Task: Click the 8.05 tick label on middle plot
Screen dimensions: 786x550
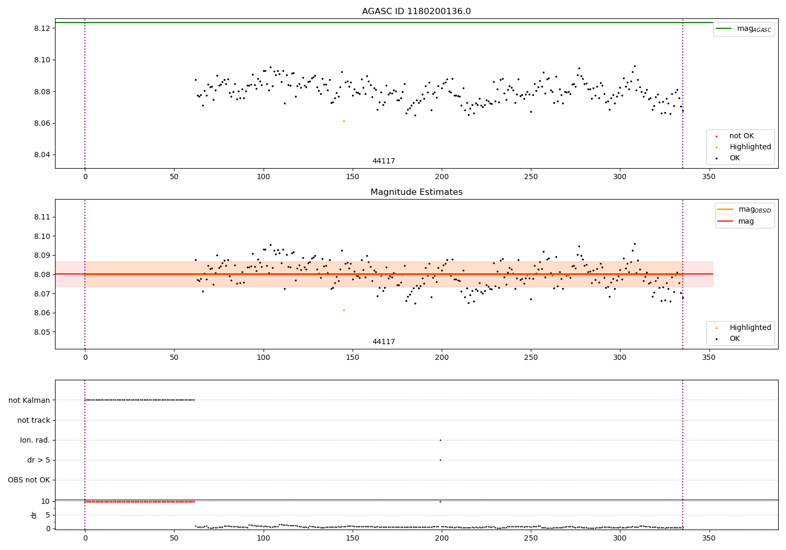Action: pos(42,333)
